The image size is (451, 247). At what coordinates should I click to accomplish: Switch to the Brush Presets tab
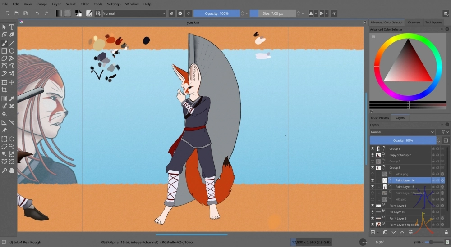click(x=379, y=118)
